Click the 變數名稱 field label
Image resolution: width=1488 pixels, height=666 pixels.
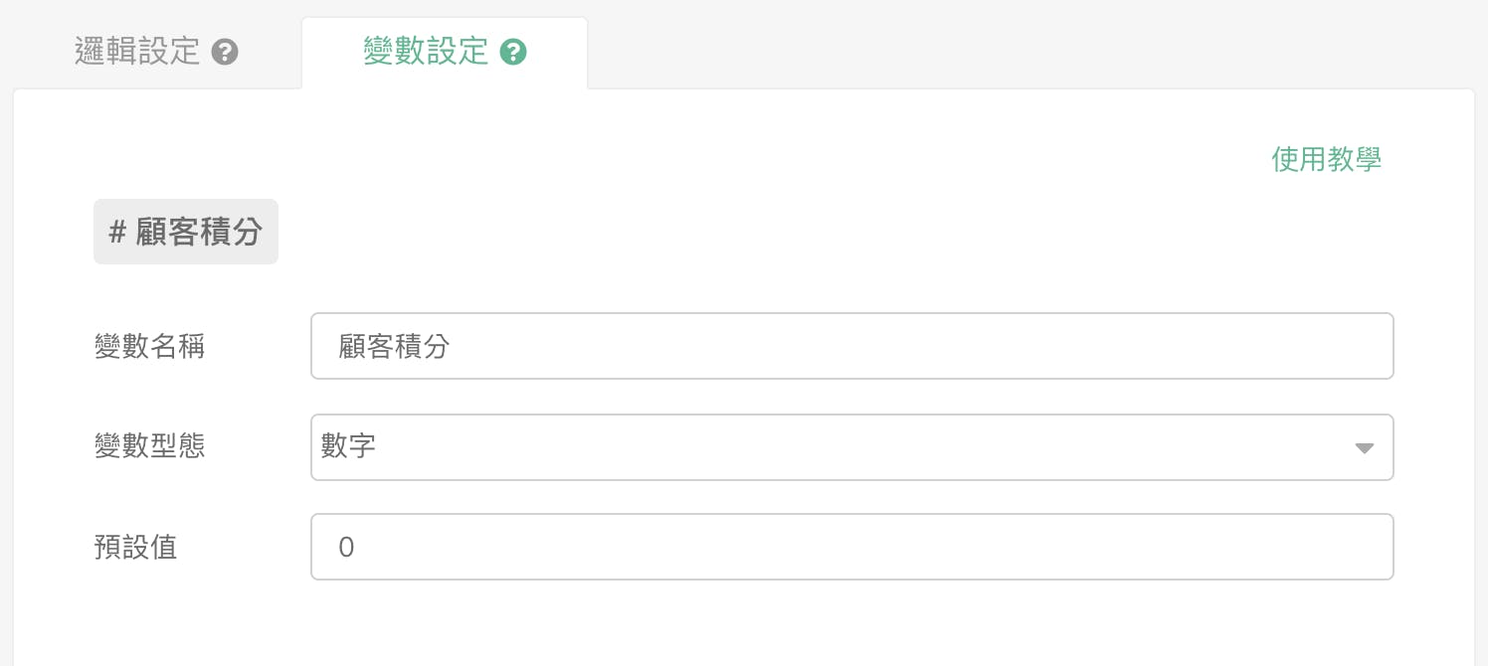pos(150,346)
